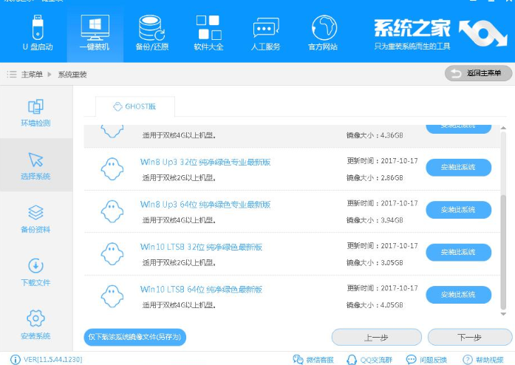Click the version info icon beside VER[11.5.44.1230]
515x365 pixels.
tap(15, 359)
